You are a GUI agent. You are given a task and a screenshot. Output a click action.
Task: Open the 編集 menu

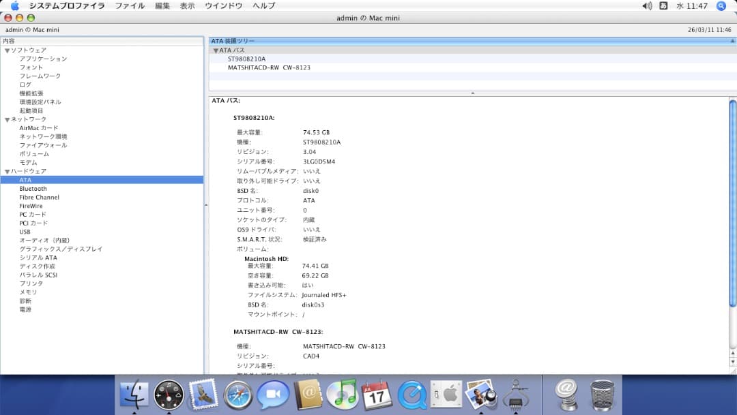pos(162,5)
